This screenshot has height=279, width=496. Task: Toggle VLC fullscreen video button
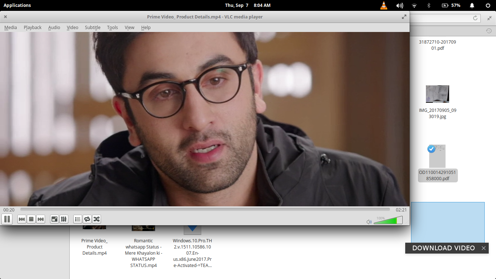pyautogui.click(x=54, y=219)
